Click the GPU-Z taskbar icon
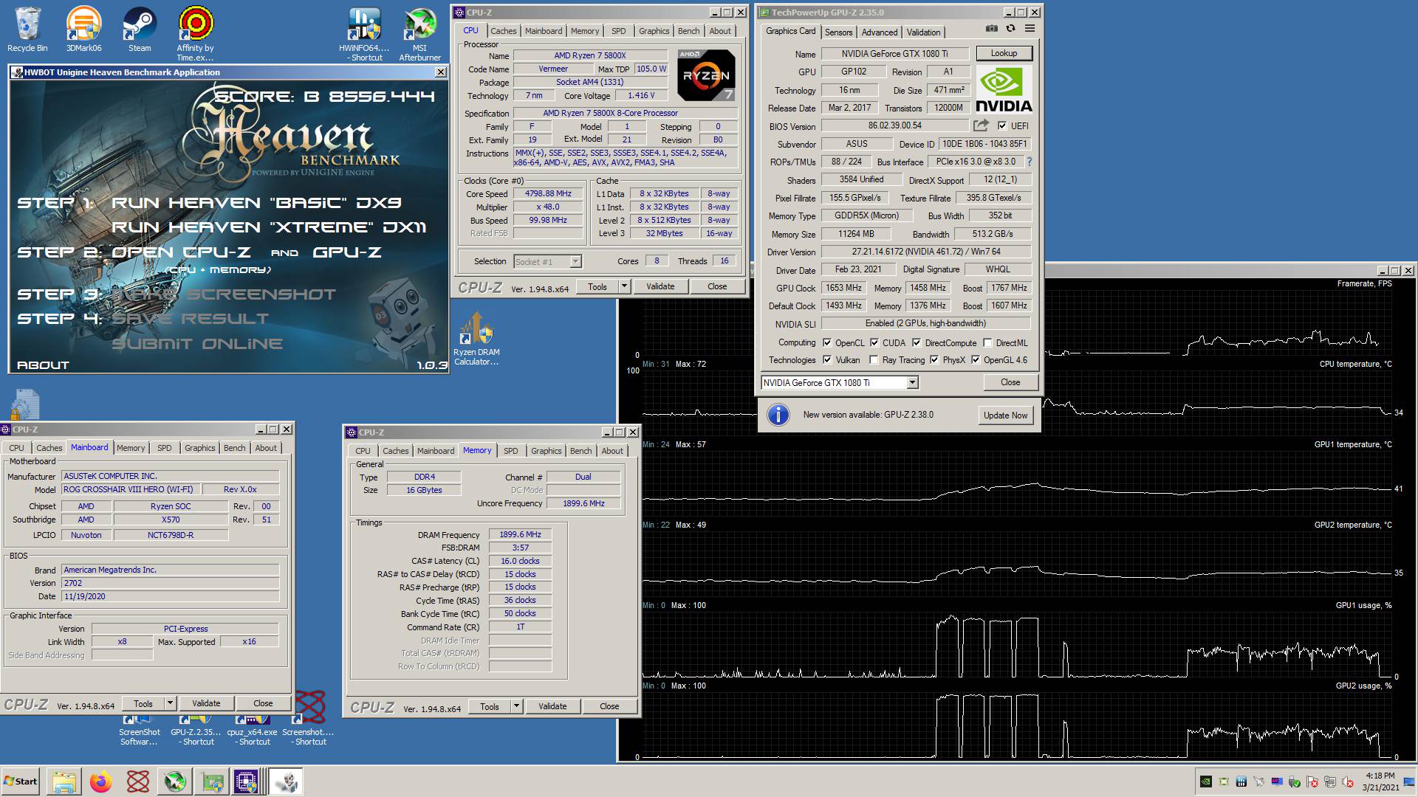The image size is (1418, 797). click(213, 782)
